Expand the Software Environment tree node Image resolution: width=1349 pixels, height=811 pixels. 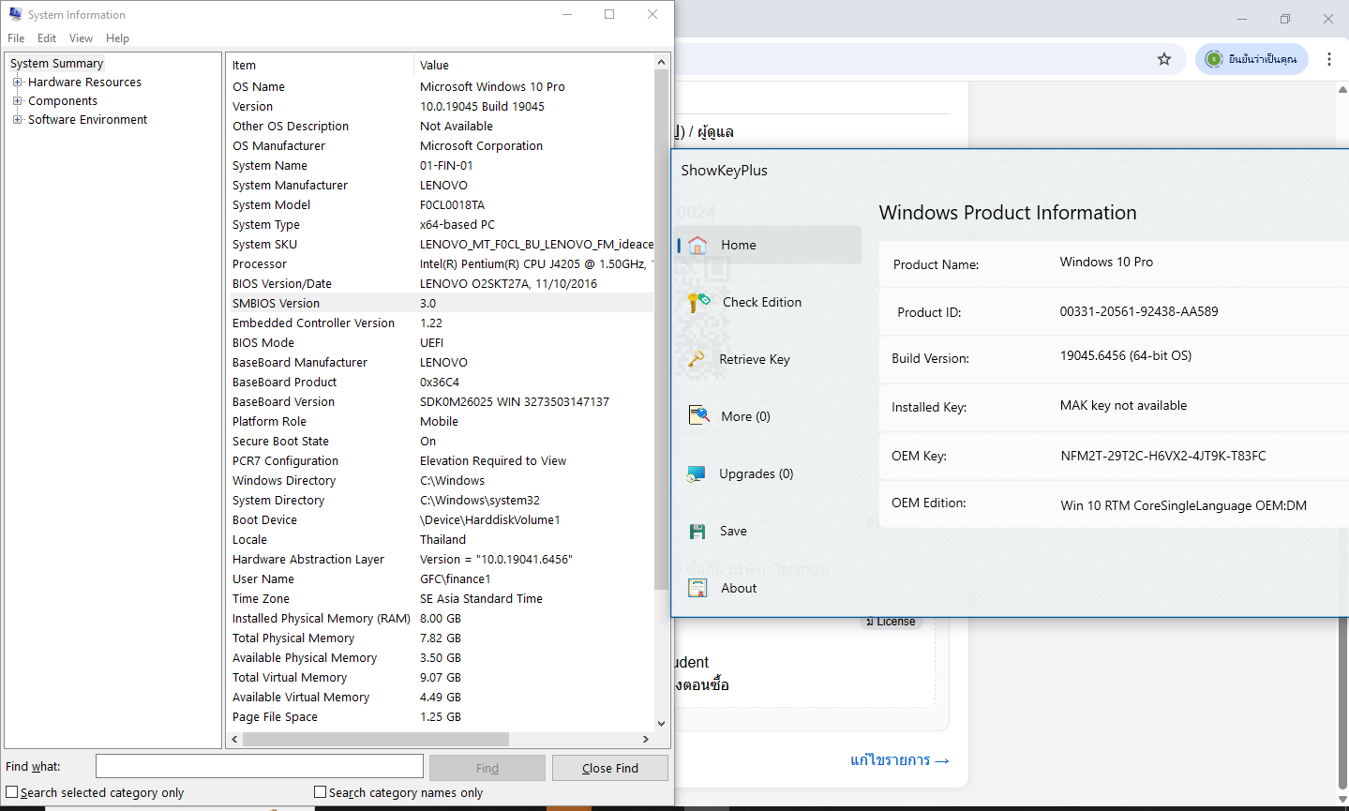coord(17,120)
